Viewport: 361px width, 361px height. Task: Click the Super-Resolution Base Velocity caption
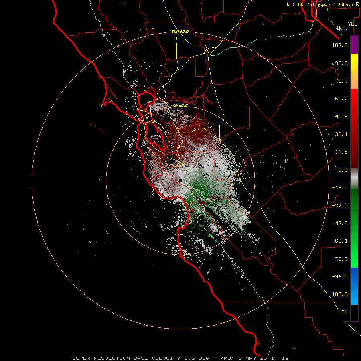pos(180,358)
